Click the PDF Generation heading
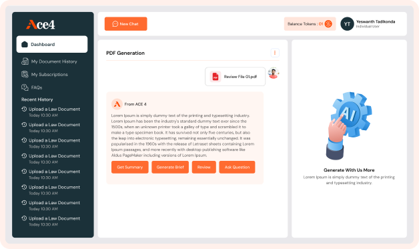Screen dimensions: 419x249 point(125,53)
